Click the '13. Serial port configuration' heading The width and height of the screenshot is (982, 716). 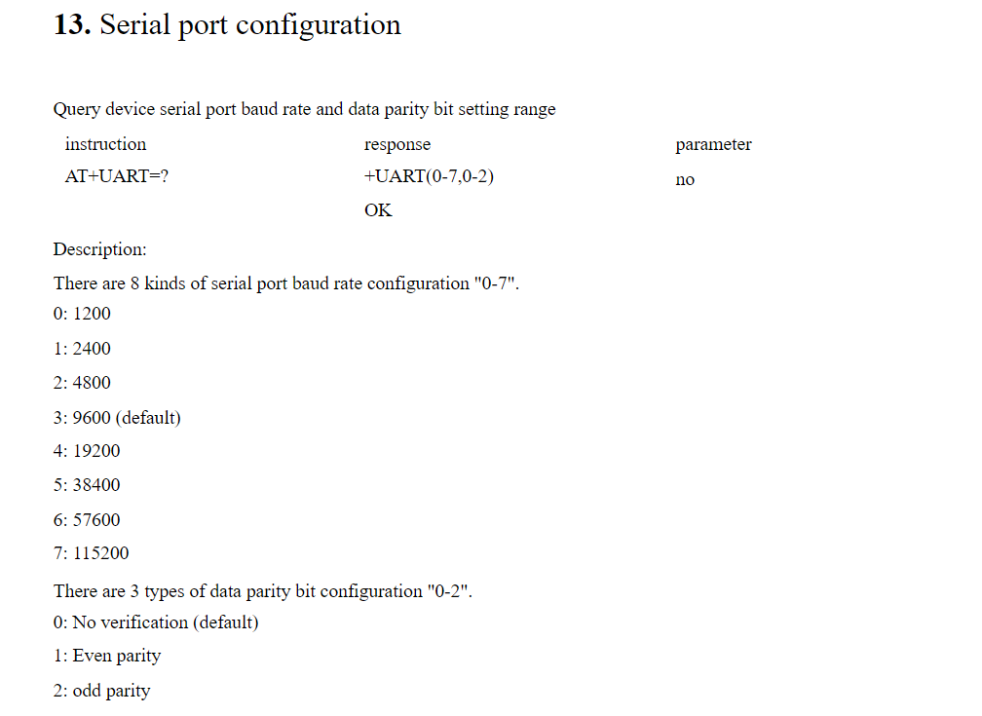(x=227, y=25)
